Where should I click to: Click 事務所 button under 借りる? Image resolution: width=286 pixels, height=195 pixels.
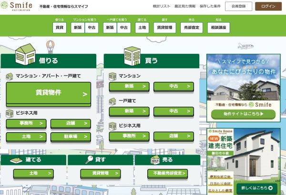(x=26, y=124)
